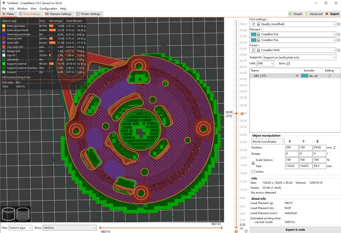This screenshot has height=233, width=341.
Task: Switch to Advanced mode
Action: pos(314,14)
